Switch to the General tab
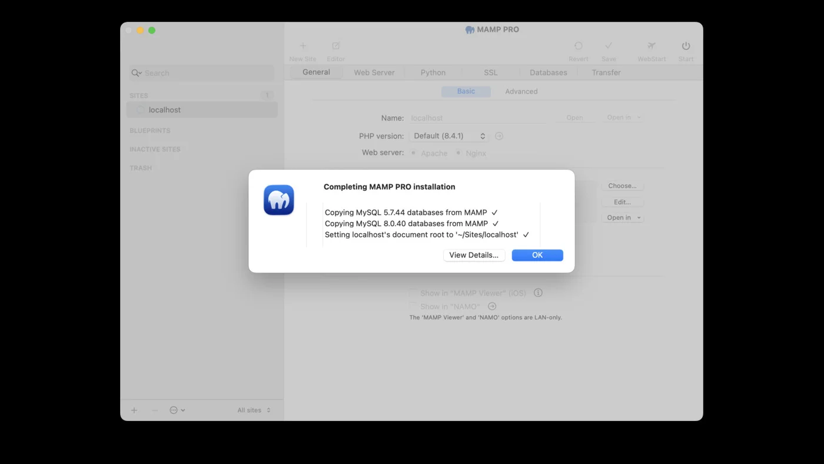 [x=316, y=72]
